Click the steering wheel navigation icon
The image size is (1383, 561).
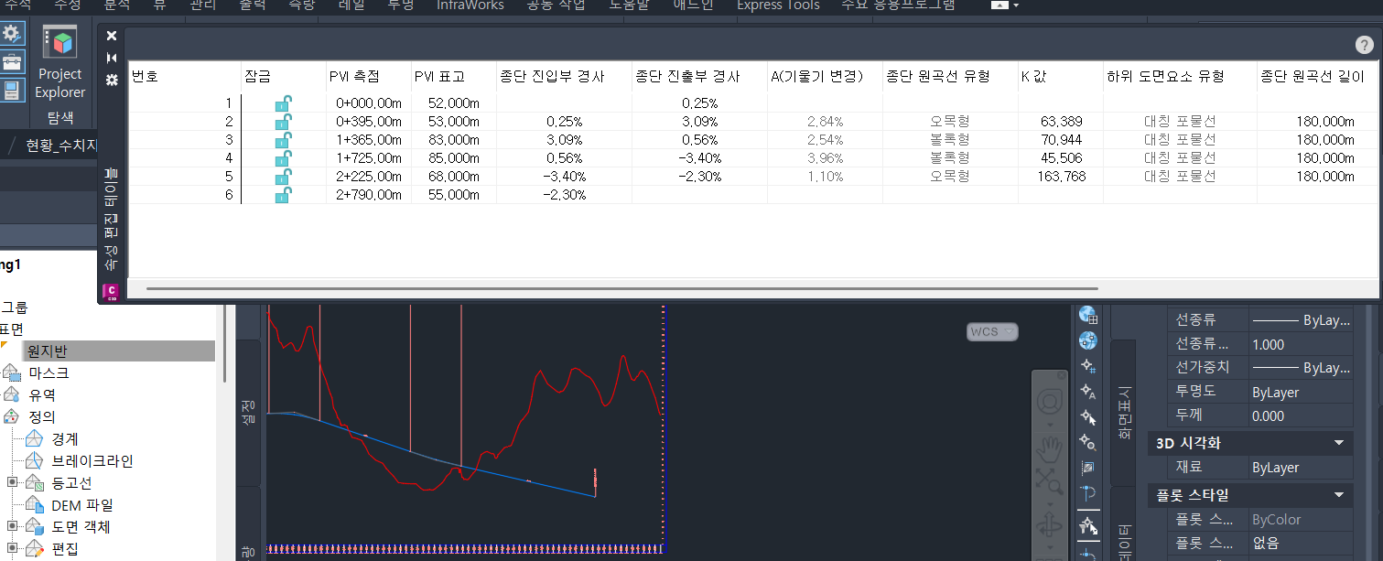pyautogui.click(x=1049, y=402)
